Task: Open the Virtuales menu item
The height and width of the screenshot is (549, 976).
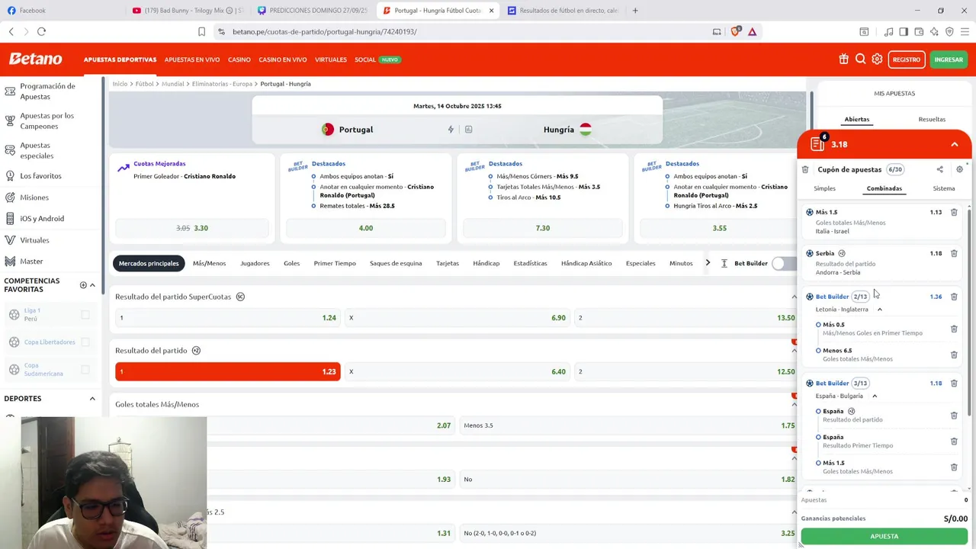Action: click(331, 59)
